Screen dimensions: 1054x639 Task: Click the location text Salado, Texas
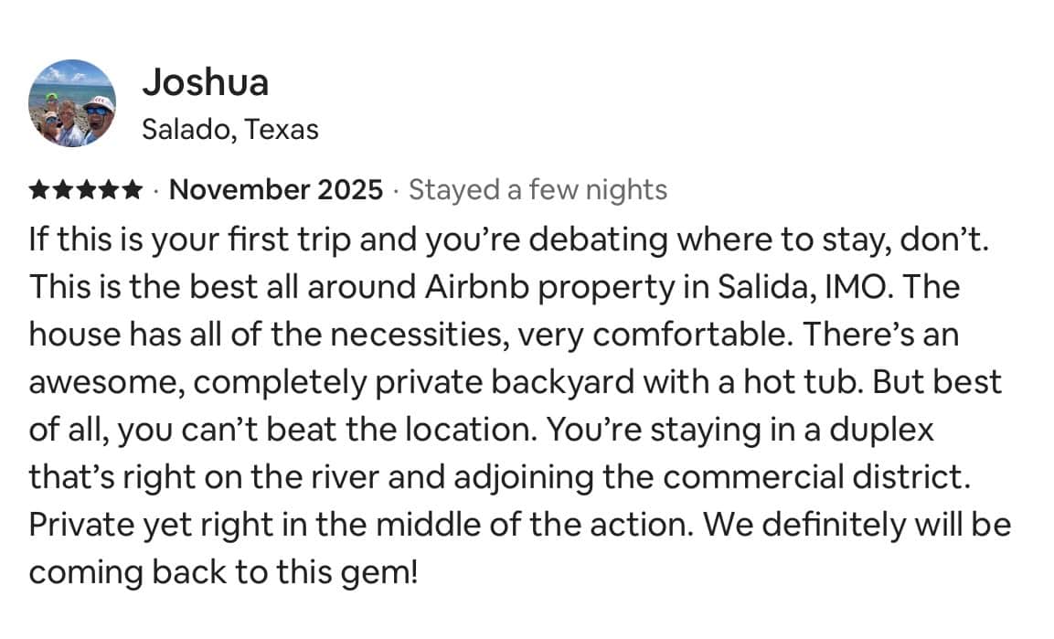pyautogui.click(x=230, y=130)
